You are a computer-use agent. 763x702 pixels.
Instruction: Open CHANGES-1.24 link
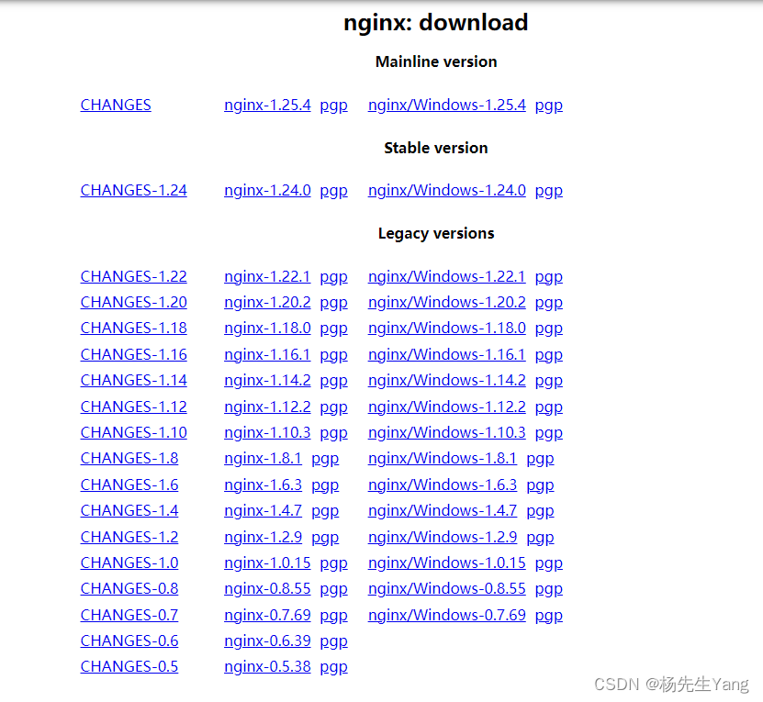click(134, 191)
